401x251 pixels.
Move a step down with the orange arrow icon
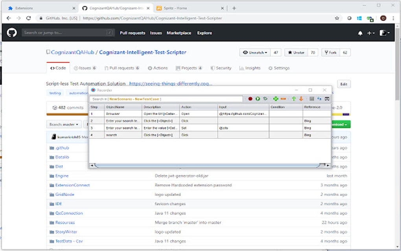pyautogui.click(x=301, y=98)
